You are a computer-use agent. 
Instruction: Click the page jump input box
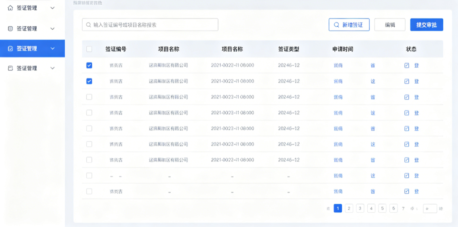[x=430, y=208]
